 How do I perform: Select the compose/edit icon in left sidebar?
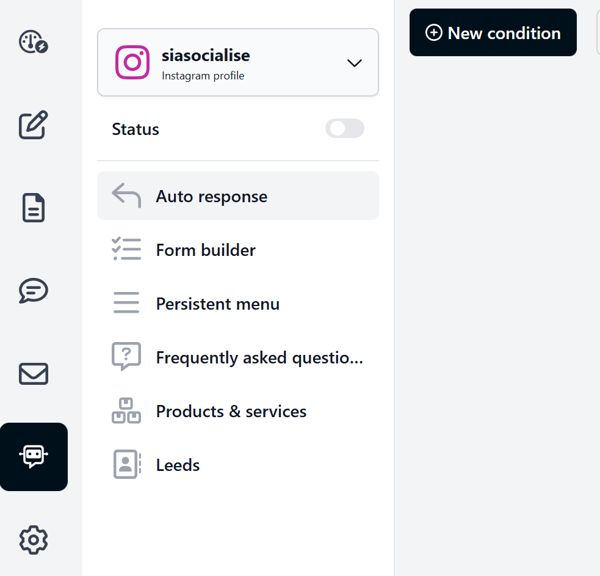tap(33, 125)
